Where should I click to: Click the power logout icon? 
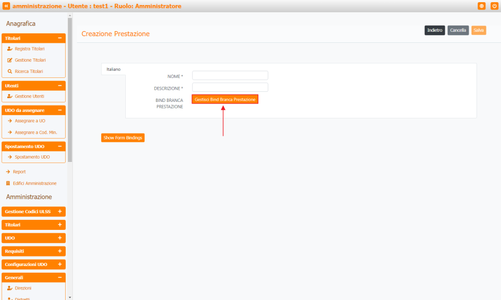(494, 6)
